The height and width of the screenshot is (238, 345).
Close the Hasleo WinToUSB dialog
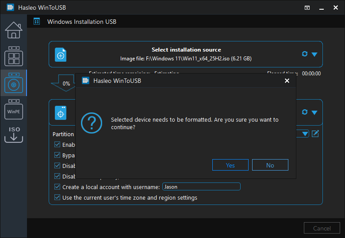point(287,81)
